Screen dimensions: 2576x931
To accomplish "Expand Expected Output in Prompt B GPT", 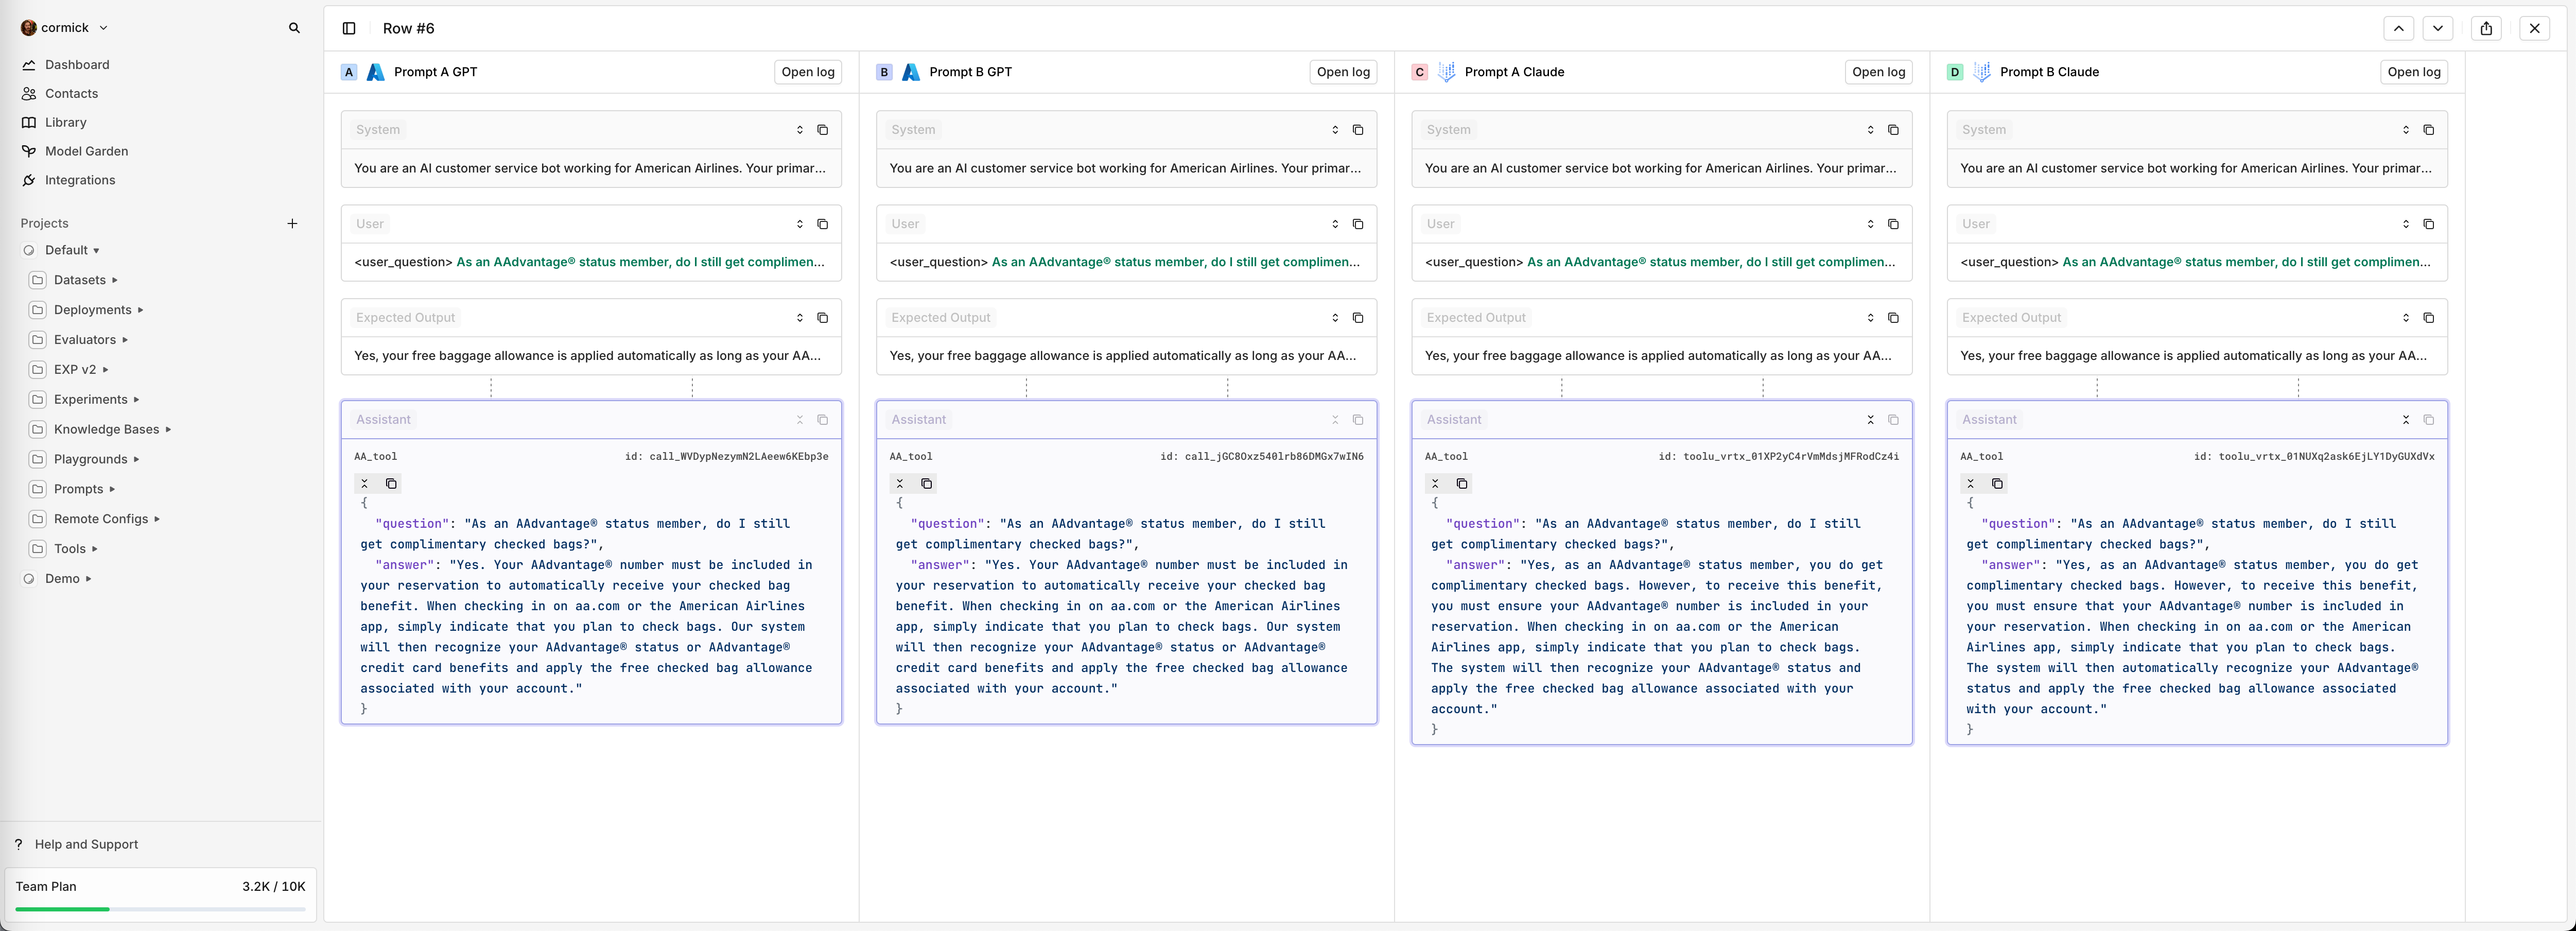I will 1335,318.
